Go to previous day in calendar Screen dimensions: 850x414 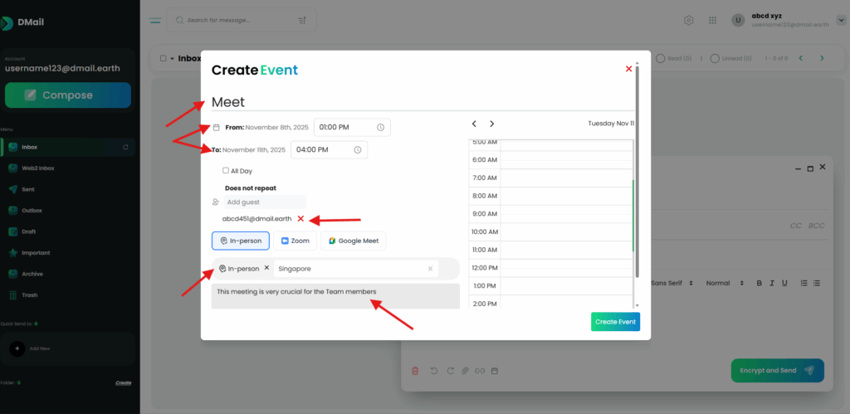click(474, 124)
